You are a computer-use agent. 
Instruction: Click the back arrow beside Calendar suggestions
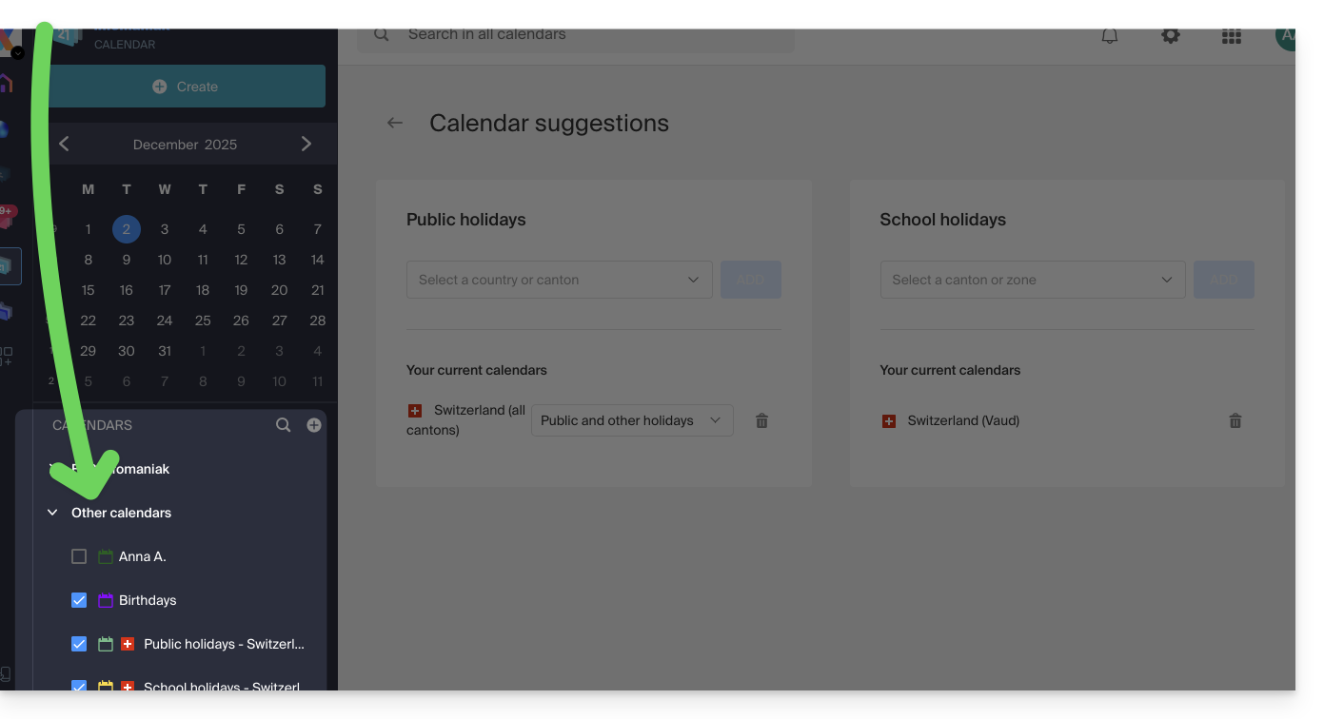[x=395, y=123]
